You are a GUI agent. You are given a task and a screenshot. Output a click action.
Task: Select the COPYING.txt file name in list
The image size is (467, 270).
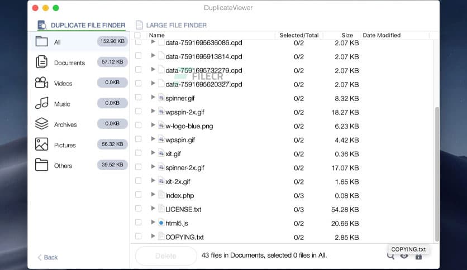pyautogui.click(x=185, y=237)
